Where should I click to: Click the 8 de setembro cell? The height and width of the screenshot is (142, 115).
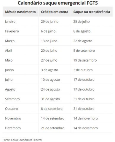tap(52, 109)
